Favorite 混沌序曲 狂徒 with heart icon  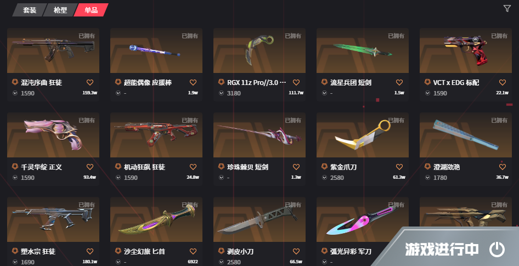pos(89,82)
